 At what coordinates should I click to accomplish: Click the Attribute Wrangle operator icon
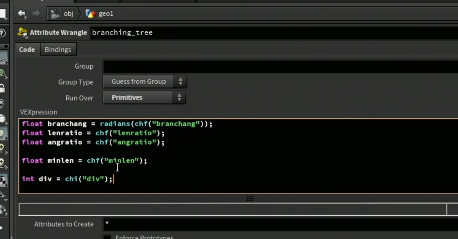pyautogui.click(x=22, y=32)
